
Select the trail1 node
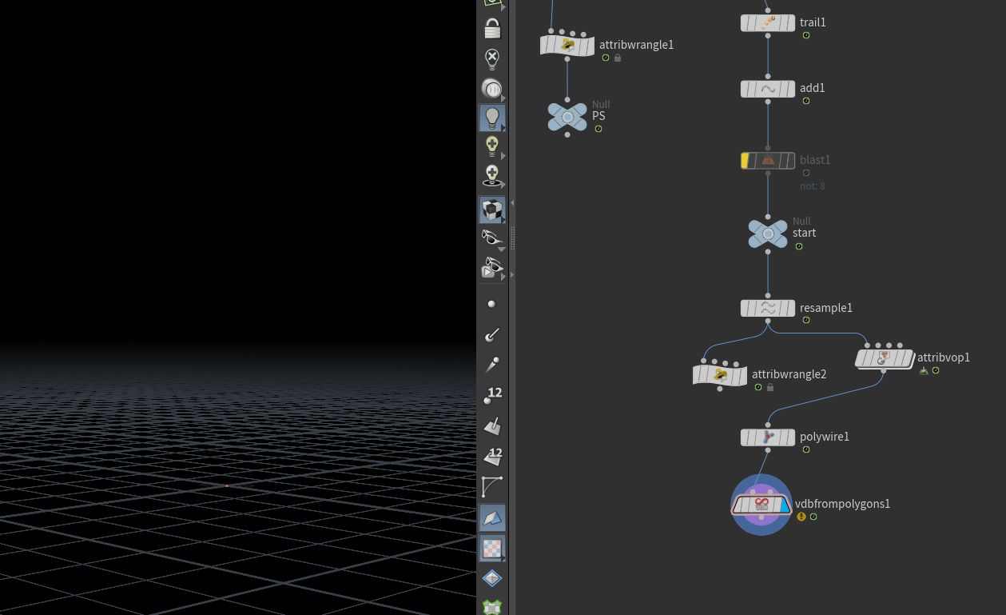point(768,23)
